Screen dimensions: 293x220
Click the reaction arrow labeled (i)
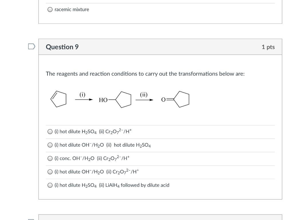click(x=84, y=99)
